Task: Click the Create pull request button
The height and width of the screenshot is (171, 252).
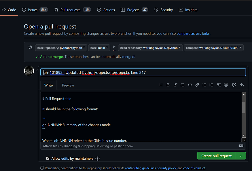Action: [216, 156]
